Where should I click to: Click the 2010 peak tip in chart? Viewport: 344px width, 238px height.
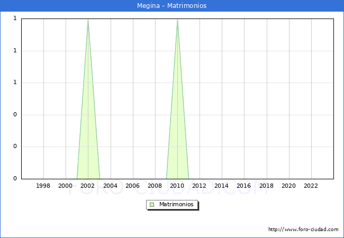coord(177,20)
